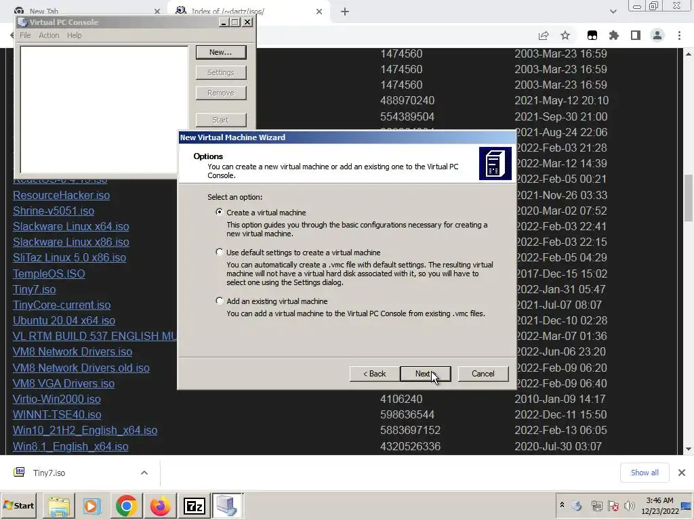
Task: Click the Virtual PC Console title icon
Action: 22,22
